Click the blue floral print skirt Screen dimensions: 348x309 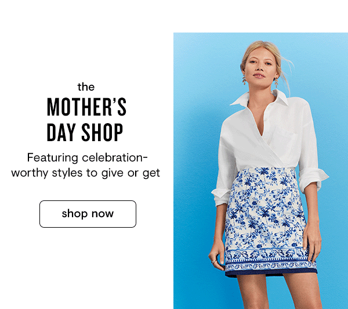(x=270, y=222)
